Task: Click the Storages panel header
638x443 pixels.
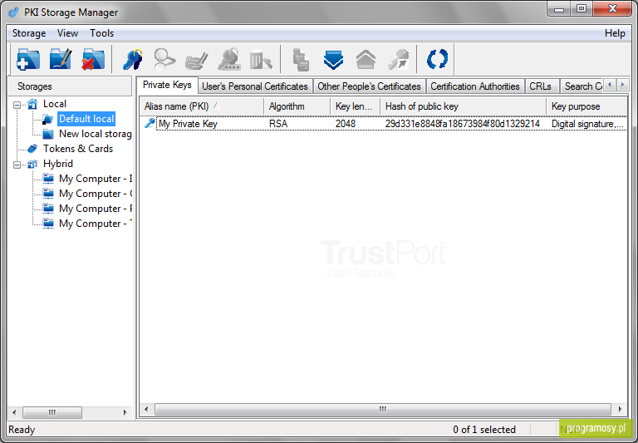Action: point(70,86)
